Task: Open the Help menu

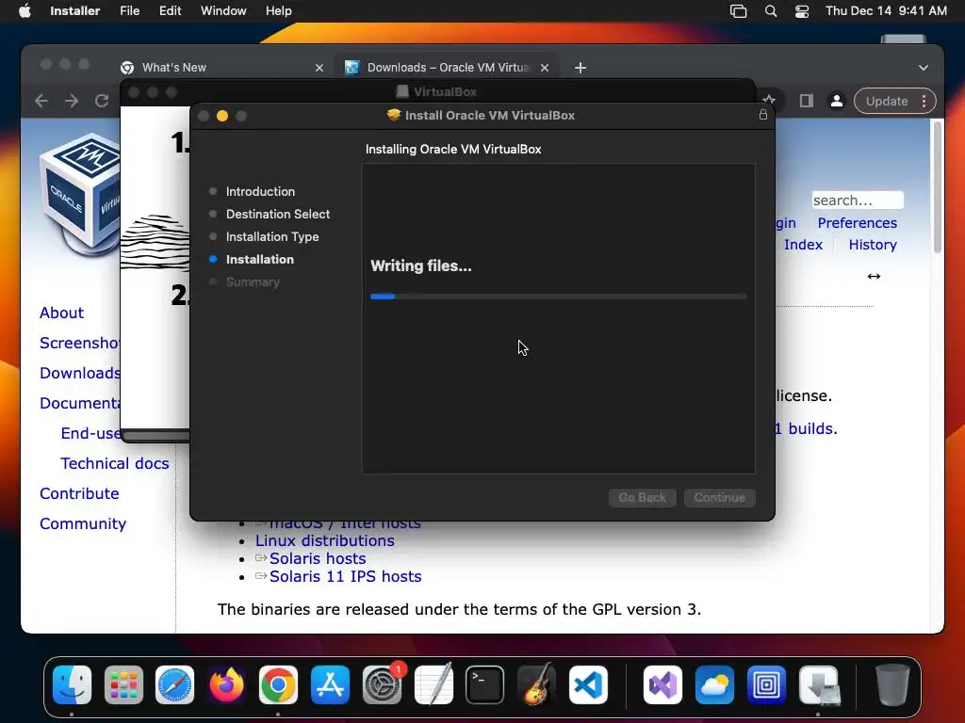Action: [x=278, y=11]
